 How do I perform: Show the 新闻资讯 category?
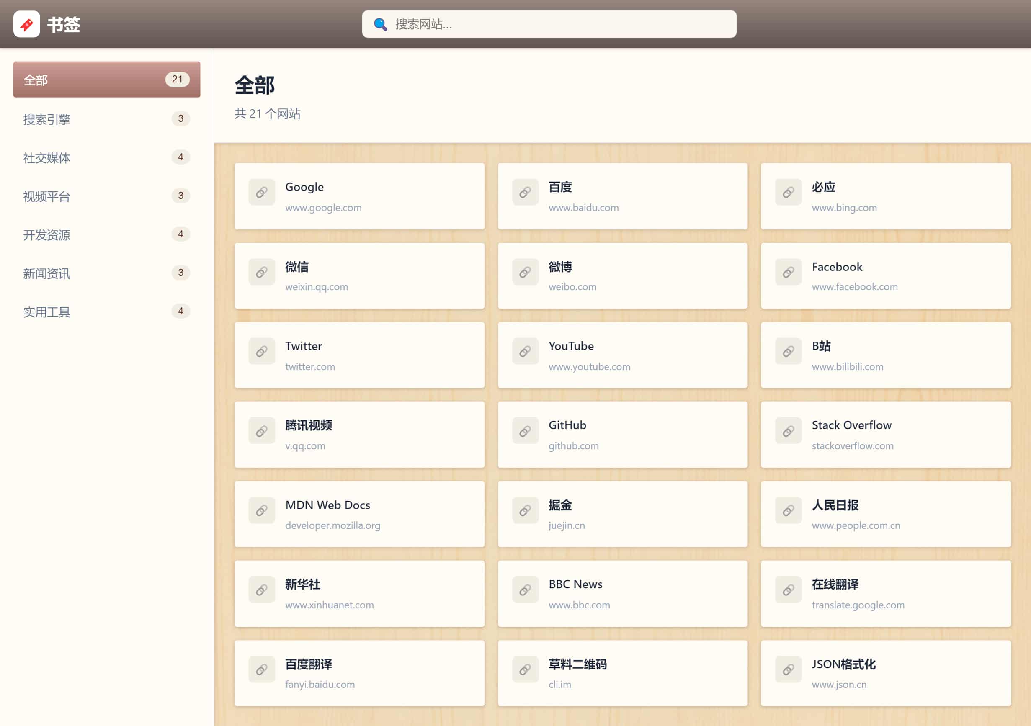pos(107,273)
